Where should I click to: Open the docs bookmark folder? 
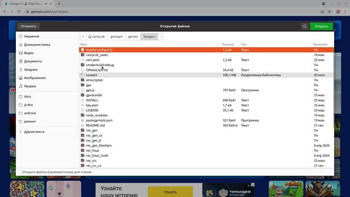[x=27, y=96]
